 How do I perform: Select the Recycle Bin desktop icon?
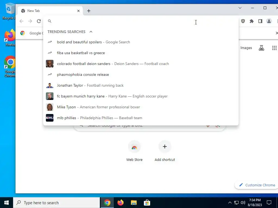click(9, 11)
